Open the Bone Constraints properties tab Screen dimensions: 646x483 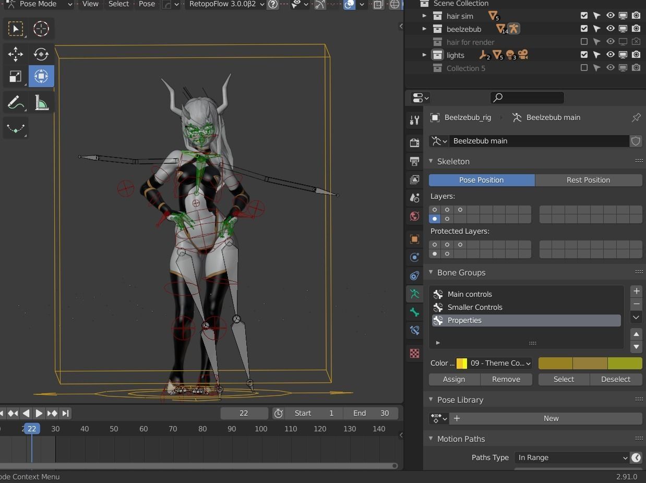click(415, 330)
